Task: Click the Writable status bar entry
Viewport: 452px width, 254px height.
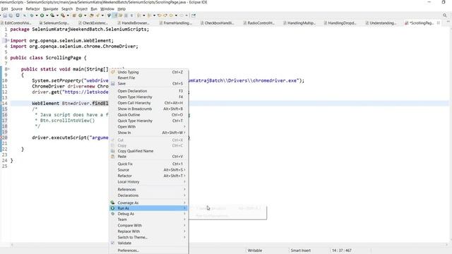Action: (255, 250)
